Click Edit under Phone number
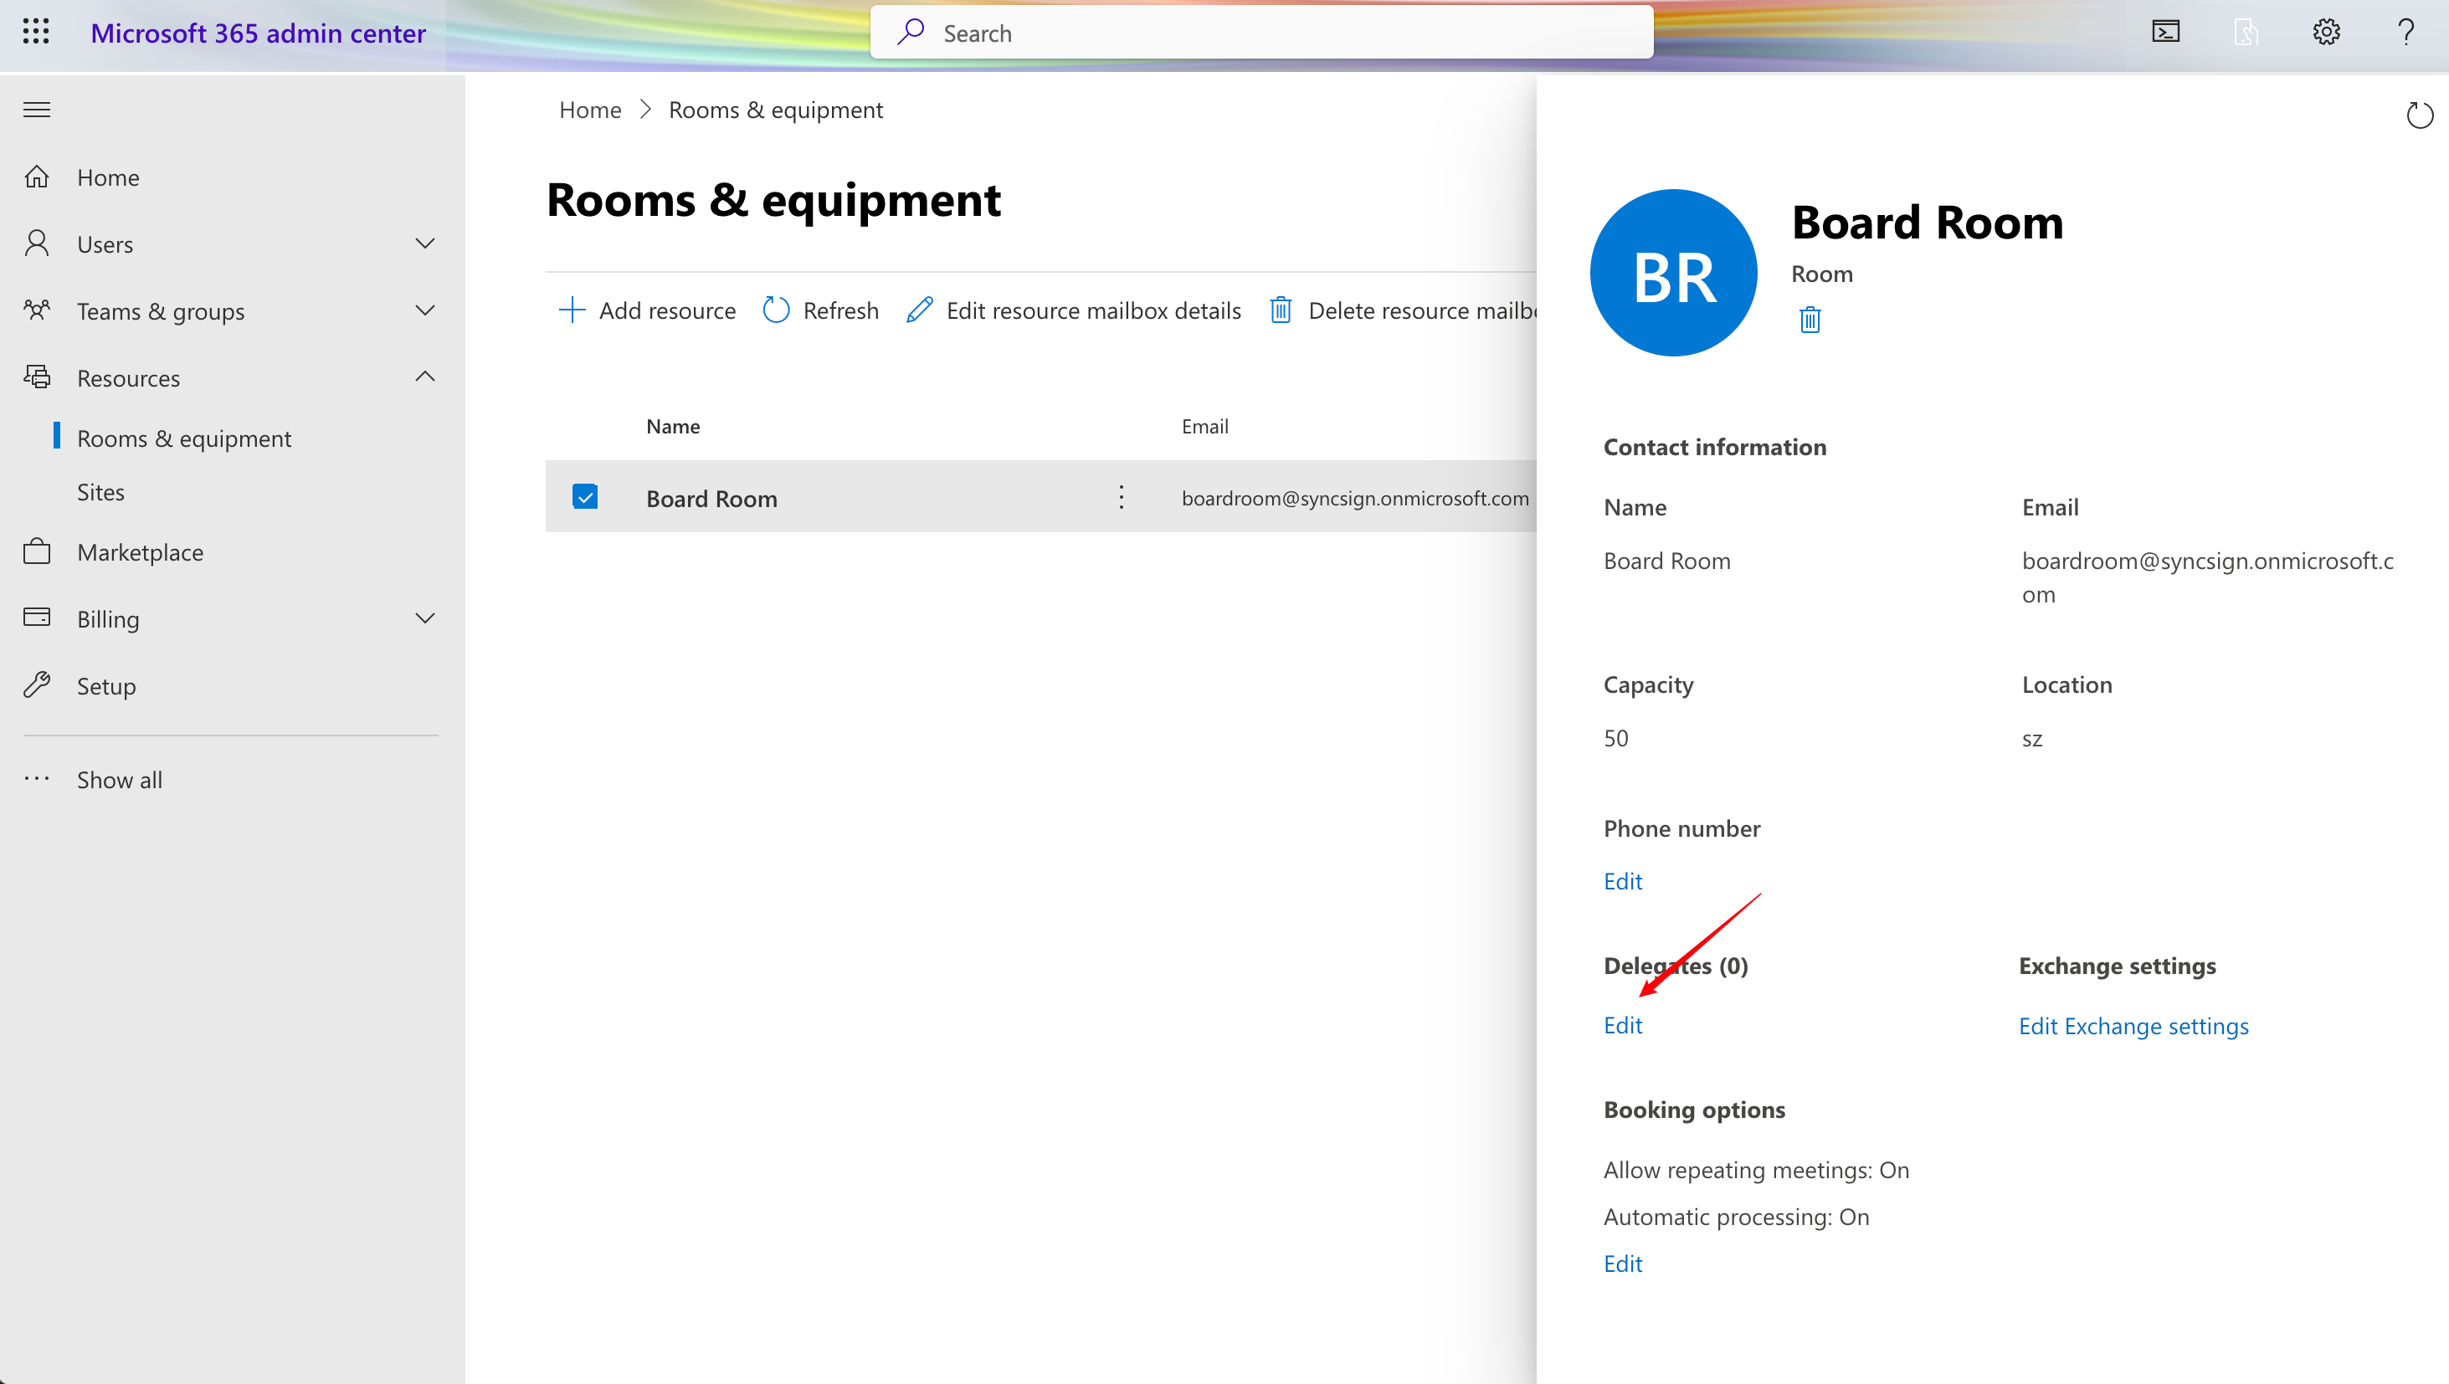 [x=1622, y=881]
